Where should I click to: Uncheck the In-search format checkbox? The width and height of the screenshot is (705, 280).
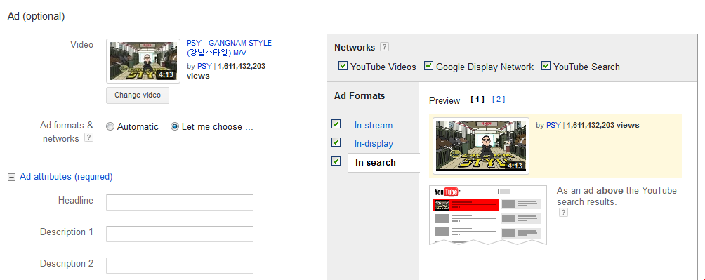pos(336,161)
